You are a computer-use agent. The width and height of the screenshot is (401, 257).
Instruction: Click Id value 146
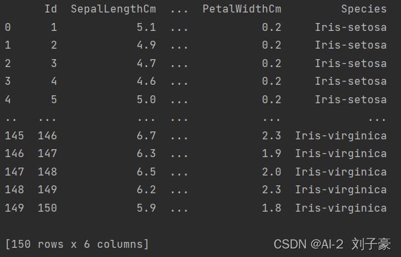click(47, 136)
